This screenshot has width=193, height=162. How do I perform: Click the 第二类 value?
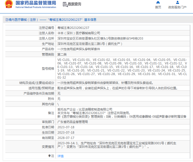click(x=62, y=55)
